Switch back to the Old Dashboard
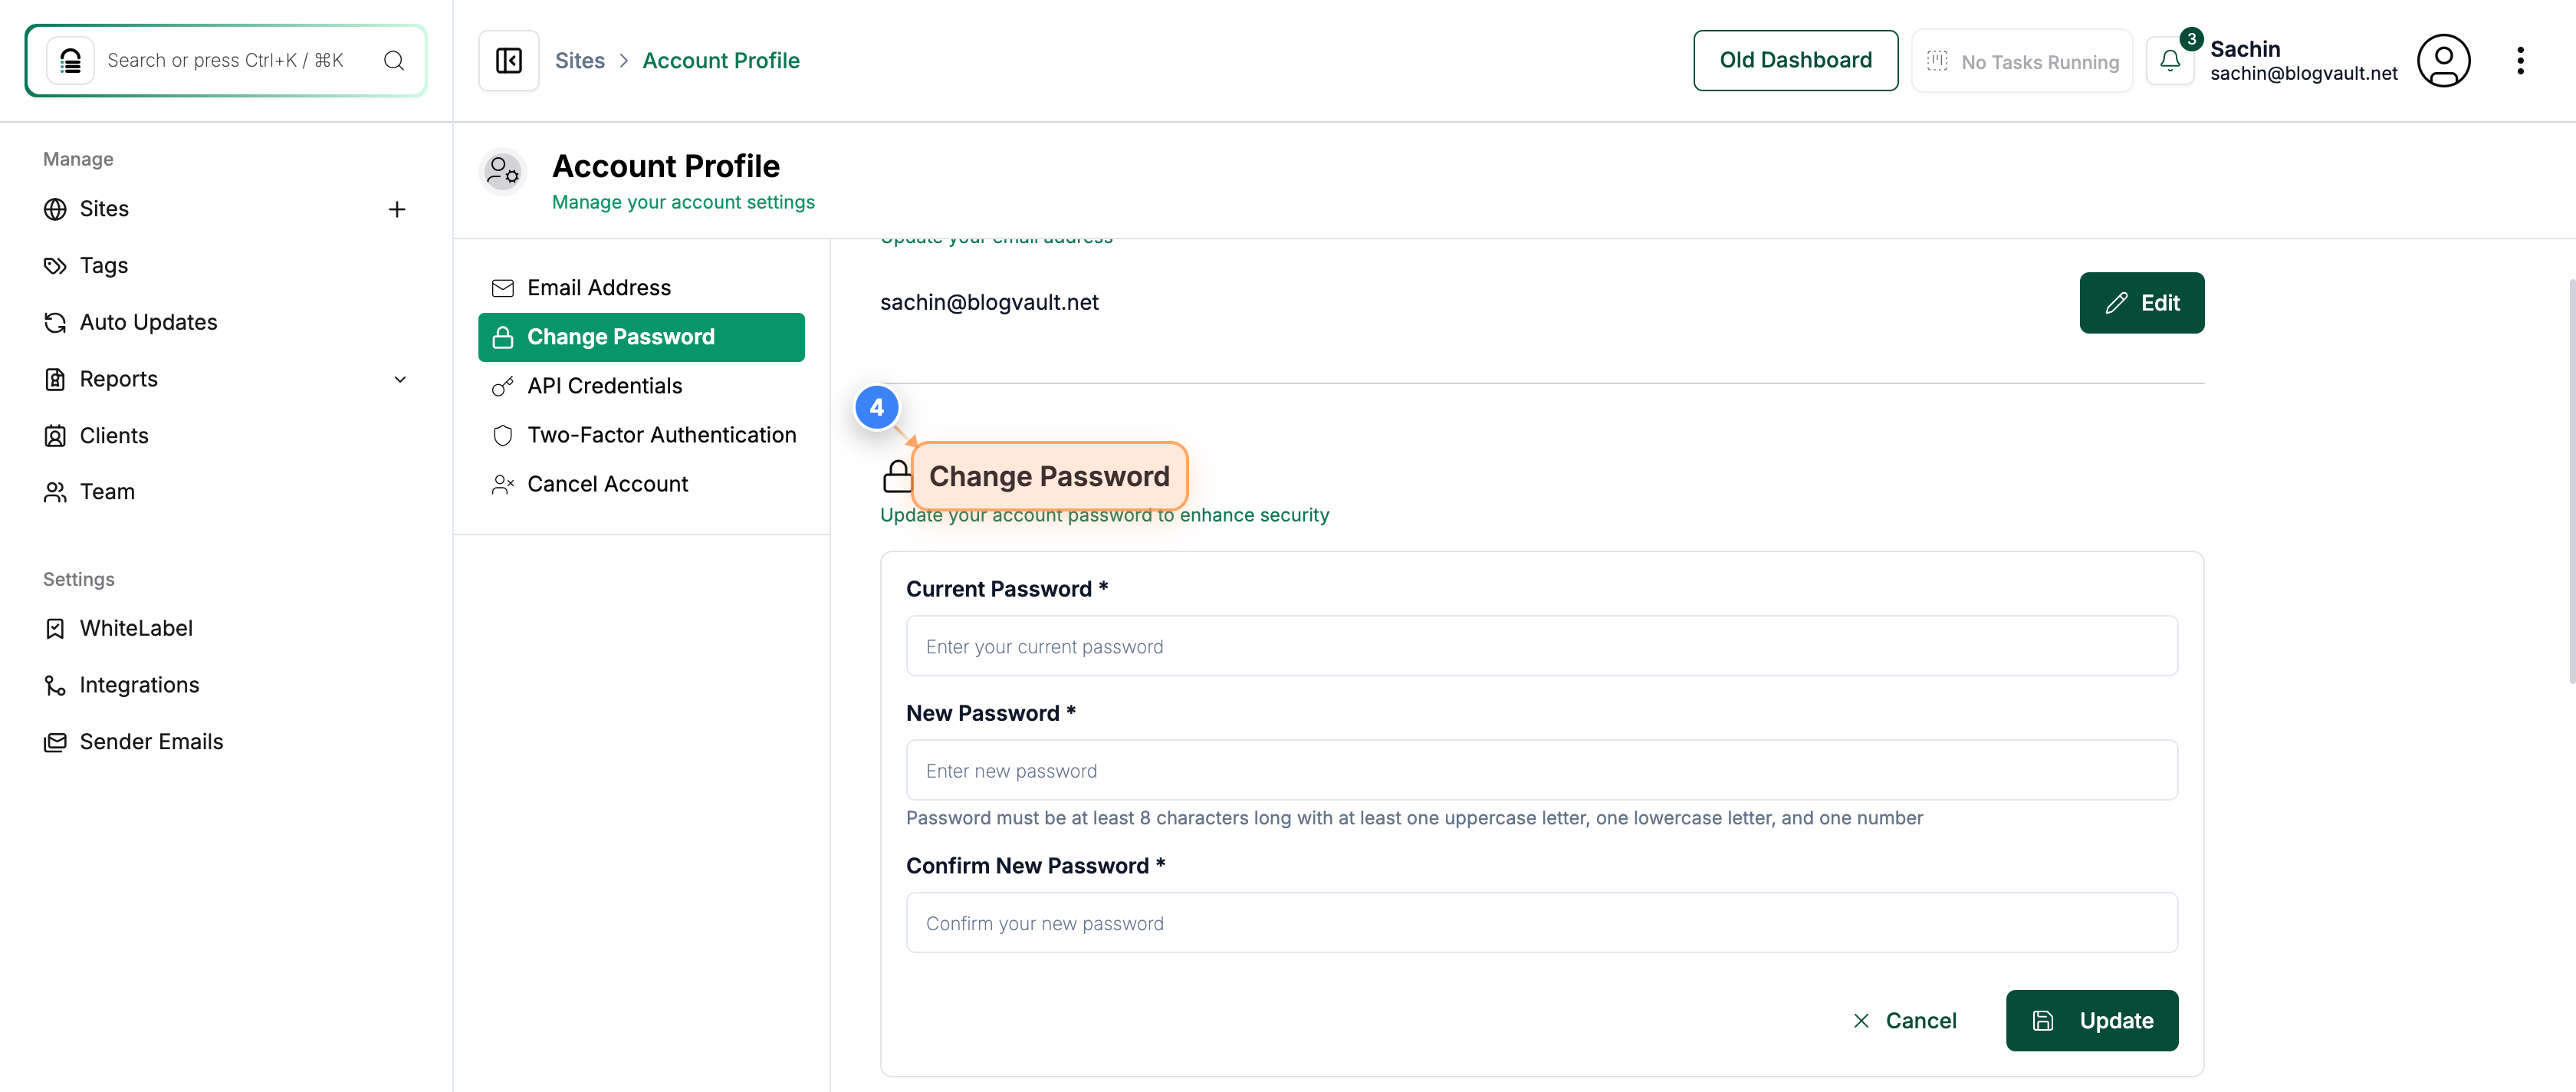 1795,60
